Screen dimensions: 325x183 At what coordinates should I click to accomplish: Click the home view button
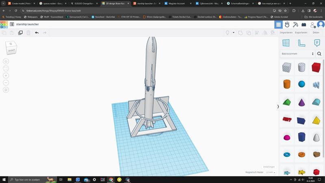[6, 61]
